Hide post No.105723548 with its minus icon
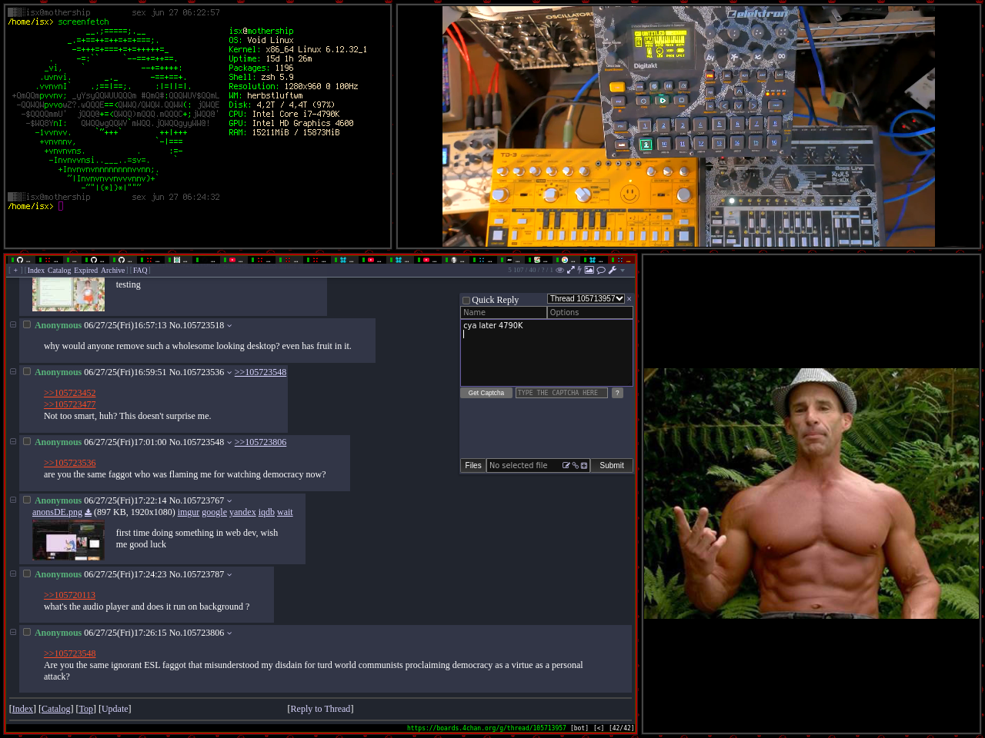The image size is (985, 738). click(12, 442)
